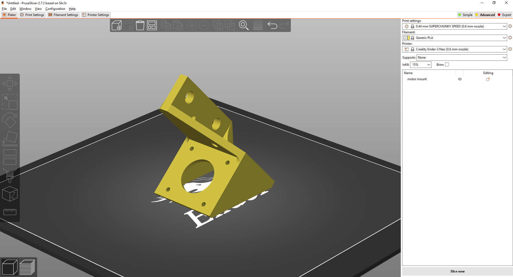This screenshot has height=277, width=513.
Task: Click the print settings edit gear icon
Action: pos(510,26)
